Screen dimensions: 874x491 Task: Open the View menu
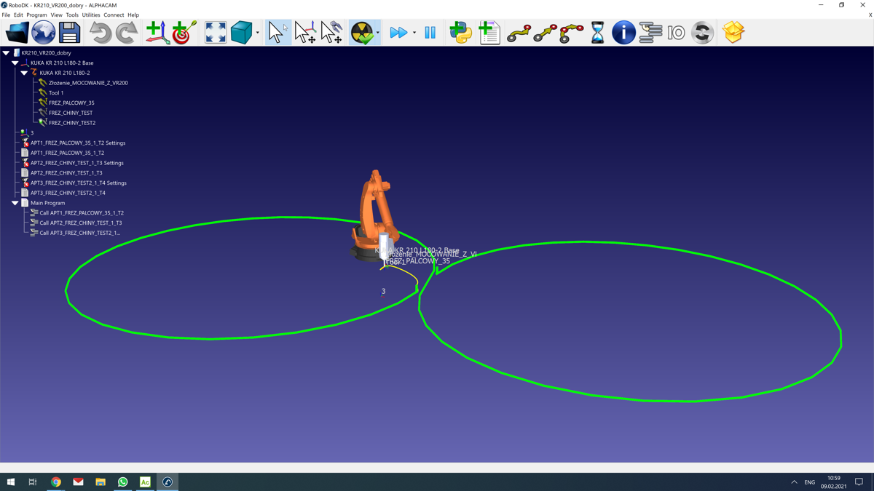coord(56,15)
